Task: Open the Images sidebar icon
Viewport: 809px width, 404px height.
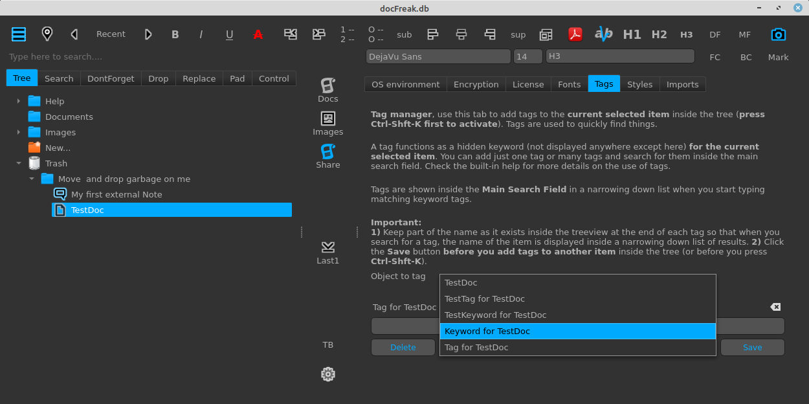Action: point(328,123)
